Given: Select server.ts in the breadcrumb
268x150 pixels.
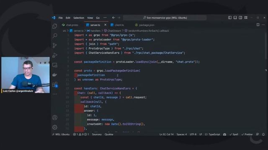Looking at the screenshot, I should [77, 31].
